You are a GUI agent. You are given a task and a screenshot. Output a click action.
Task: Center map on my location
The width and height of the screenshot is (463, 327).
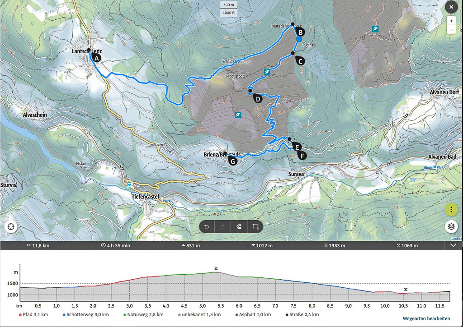[10, 226]
